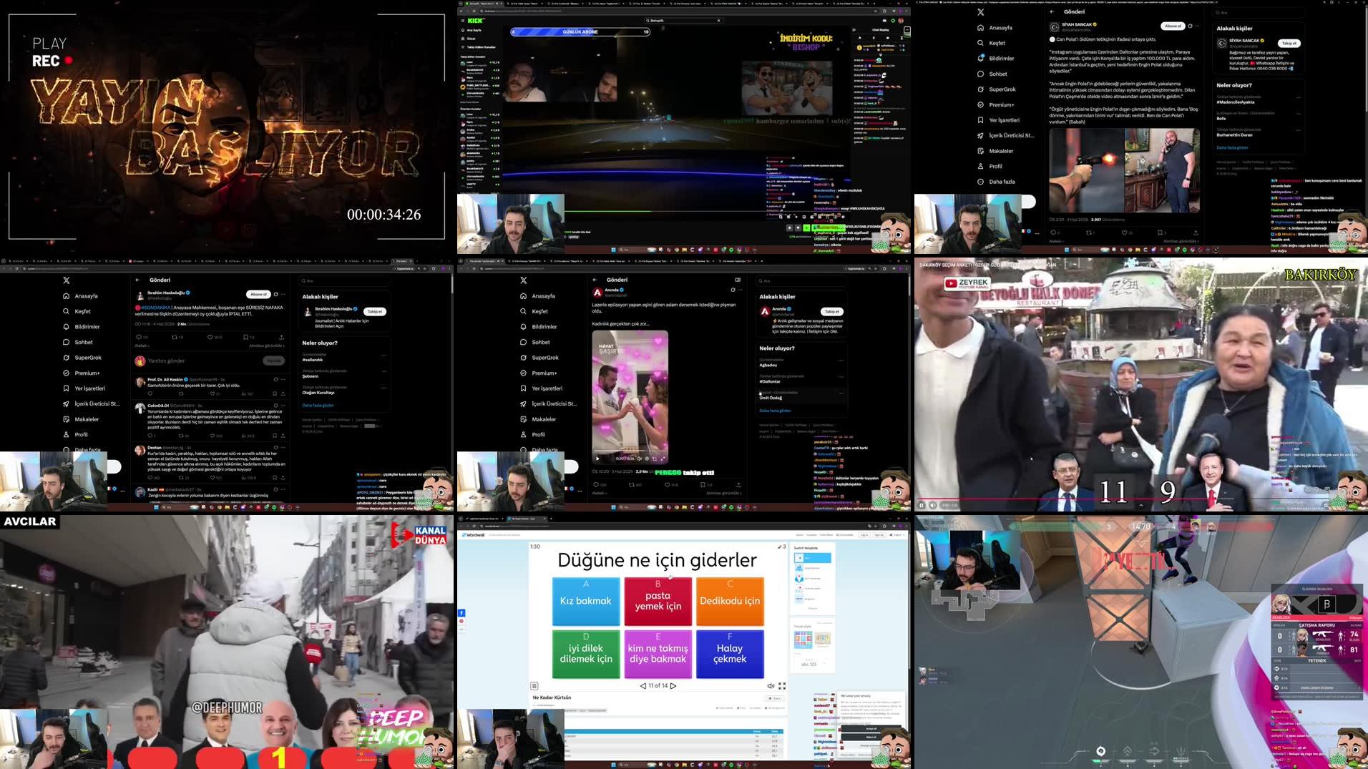
Task: Ask Grok about Prof. Dr. Ali Keskin's reply
Action: [x=275, y=380]
